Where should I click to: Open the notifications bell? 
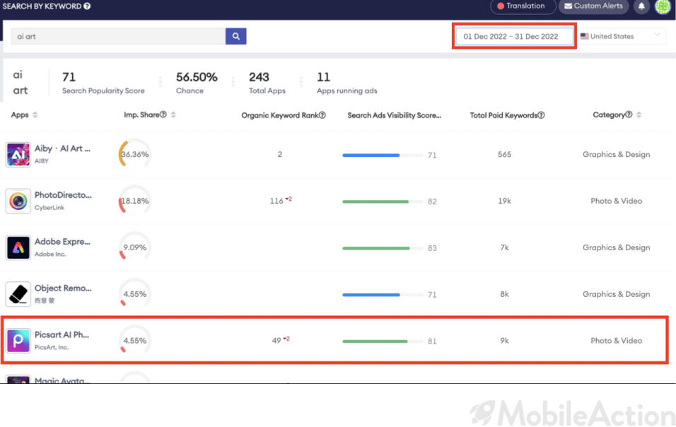pyautogui.click(x=641, y=6)
